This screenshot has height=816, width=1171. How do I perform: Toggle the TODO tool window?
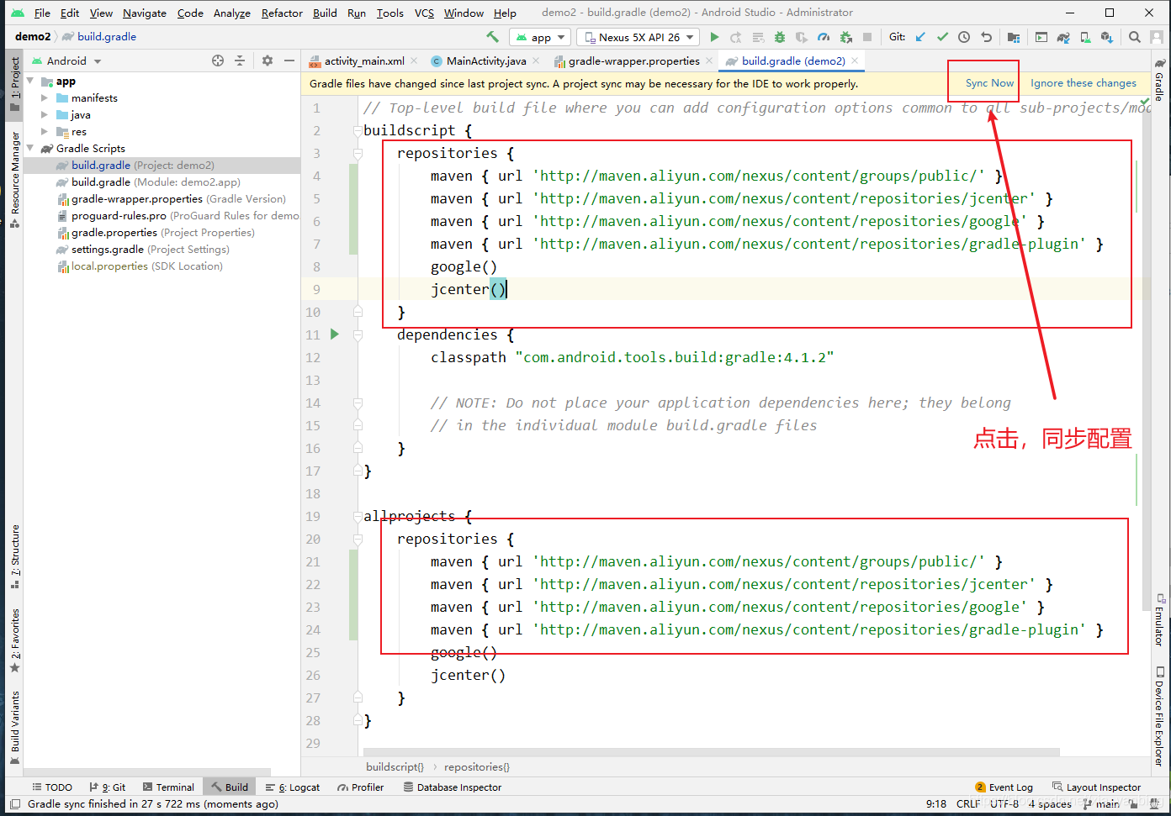52,787
